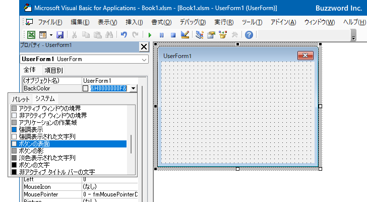This screenshot has width=367, height=202.
Task: Choose アプリケーションの作業域 system color
Action: 69,123
